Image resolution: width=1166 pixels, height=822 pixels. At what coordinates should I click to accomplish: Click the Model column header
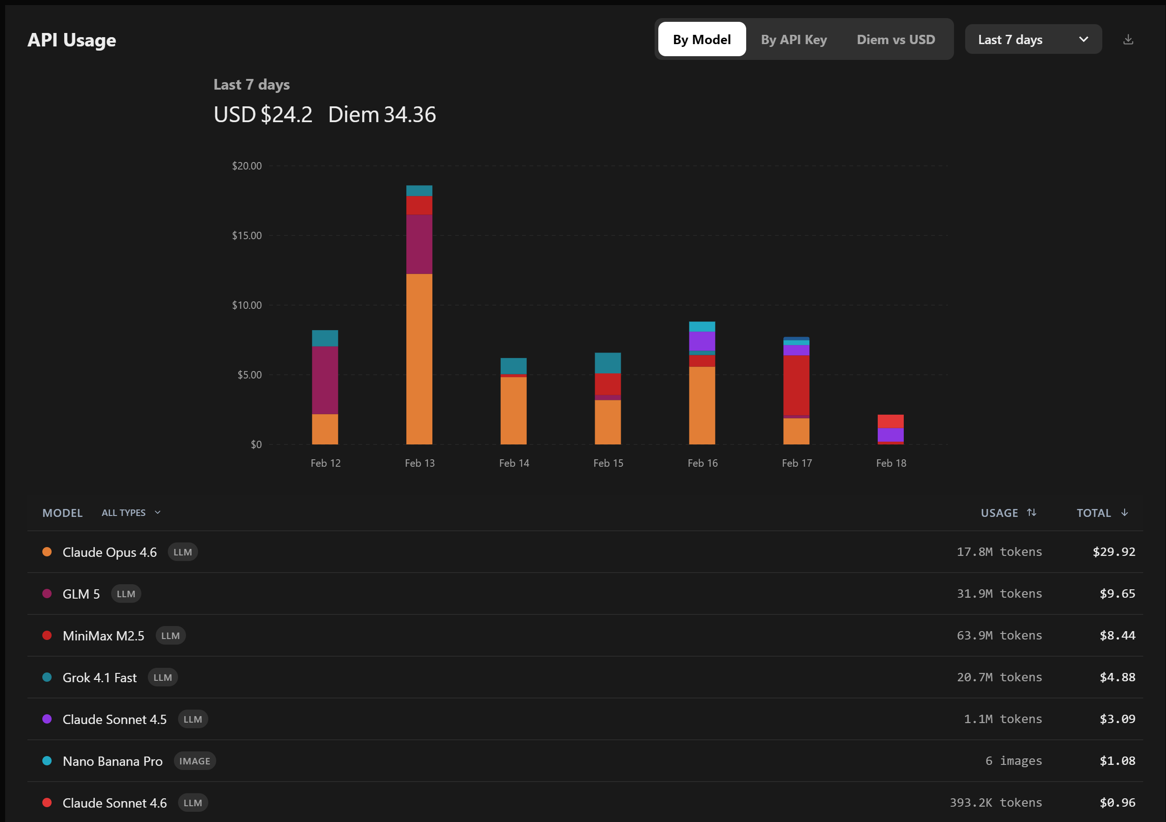point(62,513)
